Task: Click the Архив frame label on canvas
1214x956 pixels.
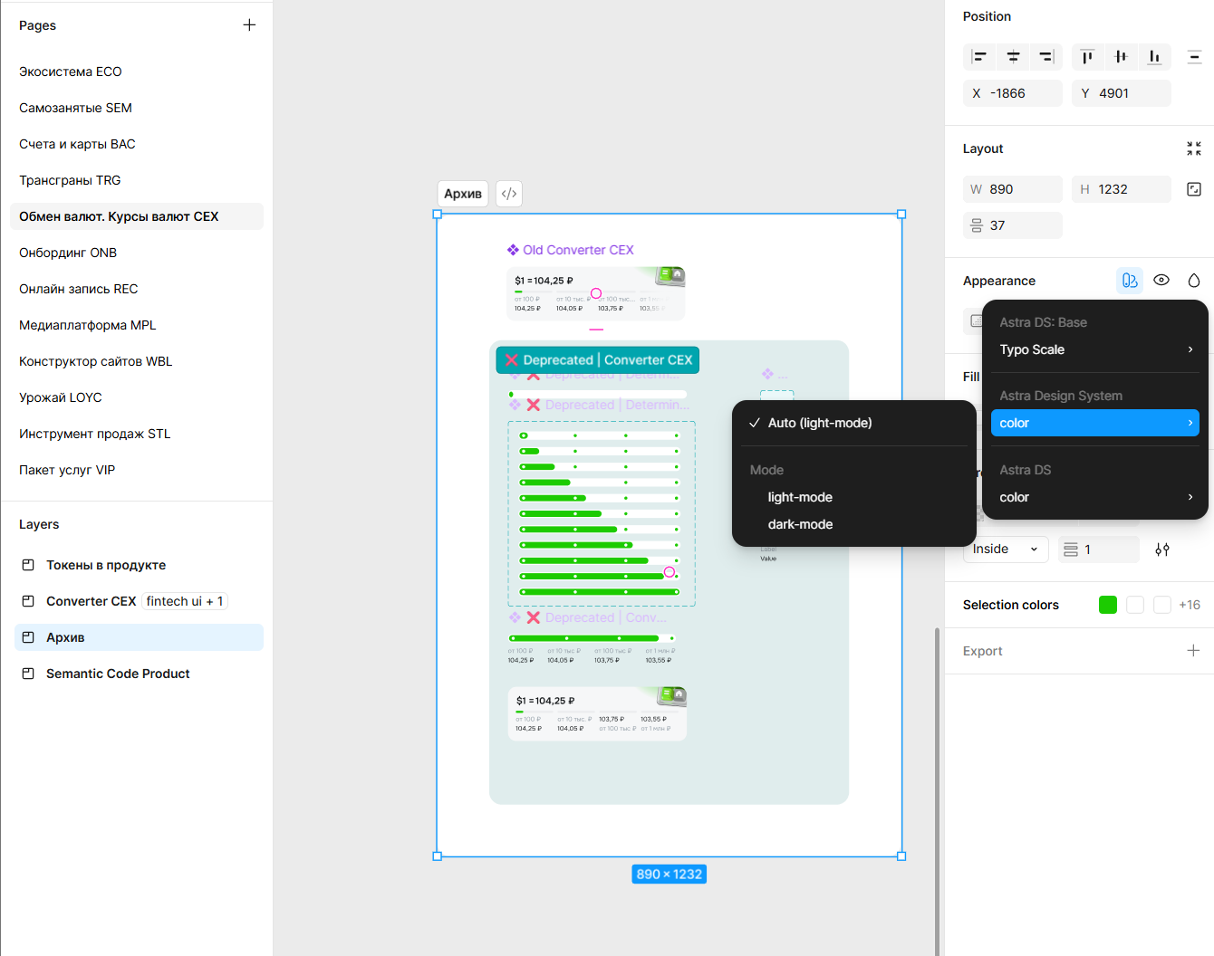Action: (463, 194)
